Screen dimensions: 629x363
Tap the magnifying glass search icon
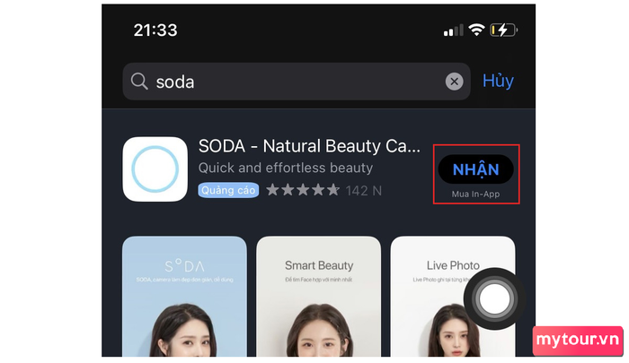139,82
